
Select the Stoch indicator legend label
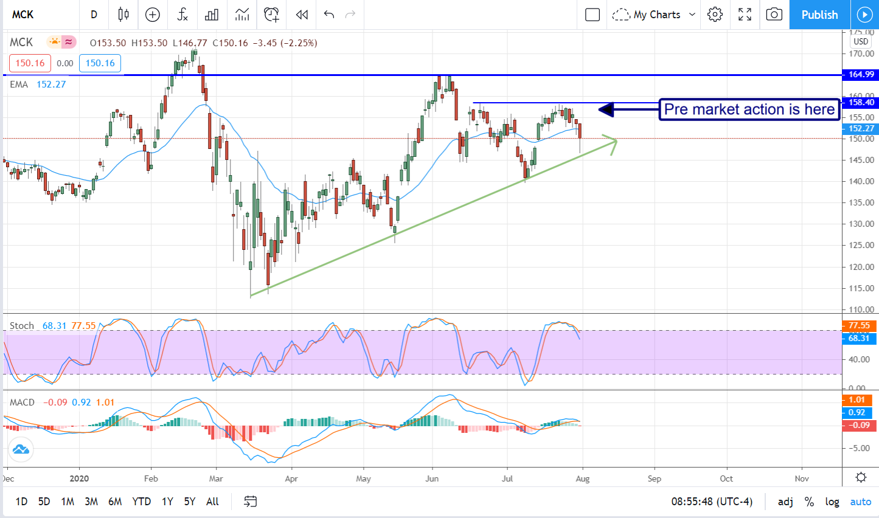click(x=22, y=326)
